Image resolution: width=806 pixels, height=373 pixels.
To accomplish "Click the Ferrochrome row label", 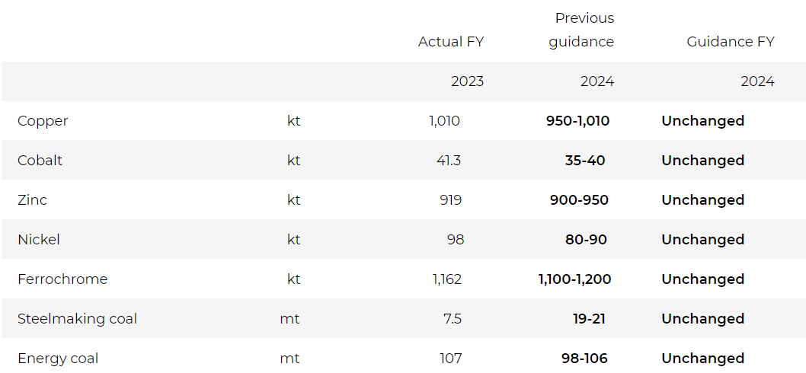I will [62, 279].
